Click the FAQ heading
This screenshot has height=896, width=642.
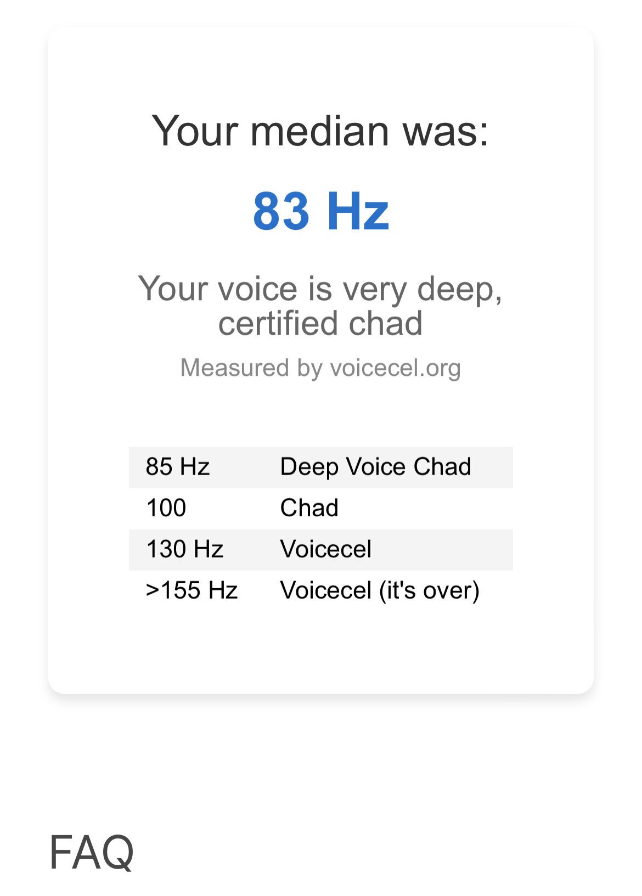92,852
